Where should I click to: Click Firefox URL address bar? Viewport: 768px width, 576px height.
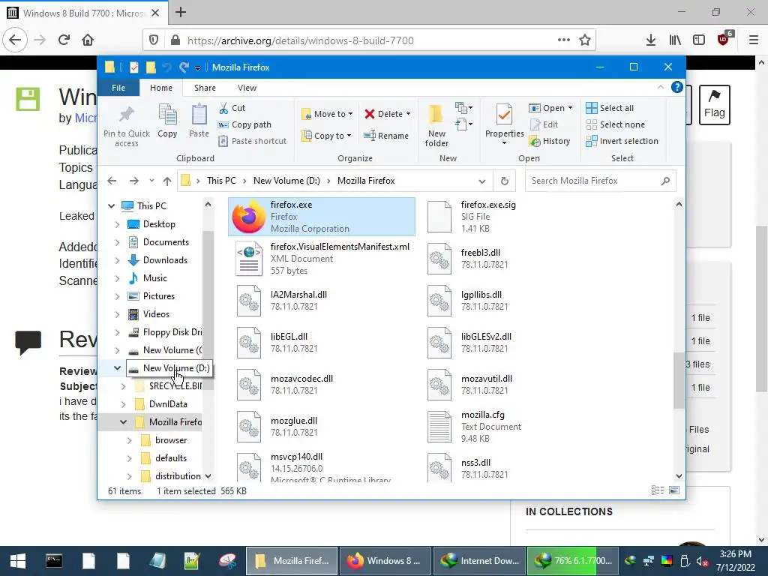[x=370, y=40]
